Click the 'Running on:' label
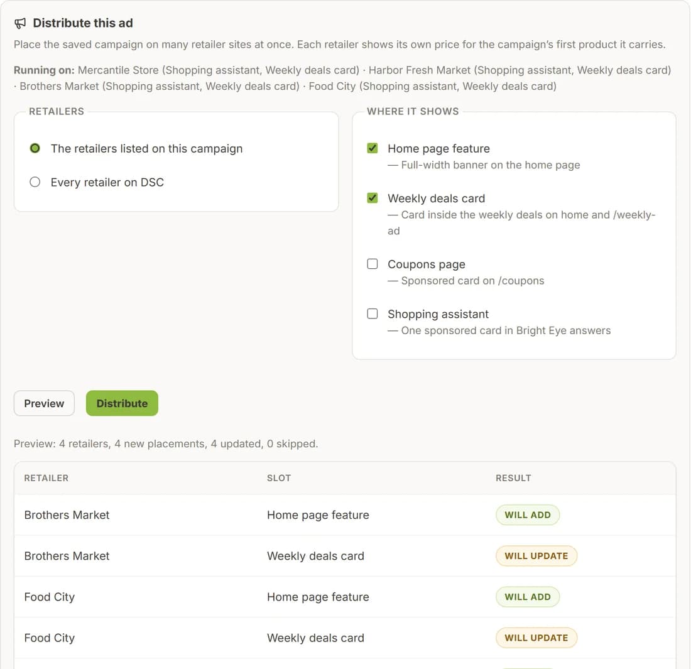The image size is (691, 669). tap(44, 70)
